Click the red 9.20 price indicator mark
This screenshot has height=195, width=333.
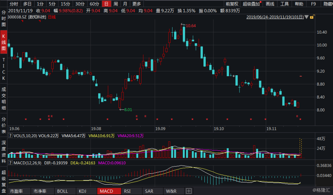click(x=301, y=76)
